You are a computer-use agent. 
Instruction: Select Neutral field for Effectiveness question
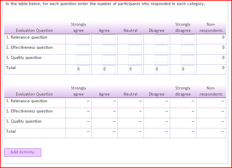coord(135,49)
